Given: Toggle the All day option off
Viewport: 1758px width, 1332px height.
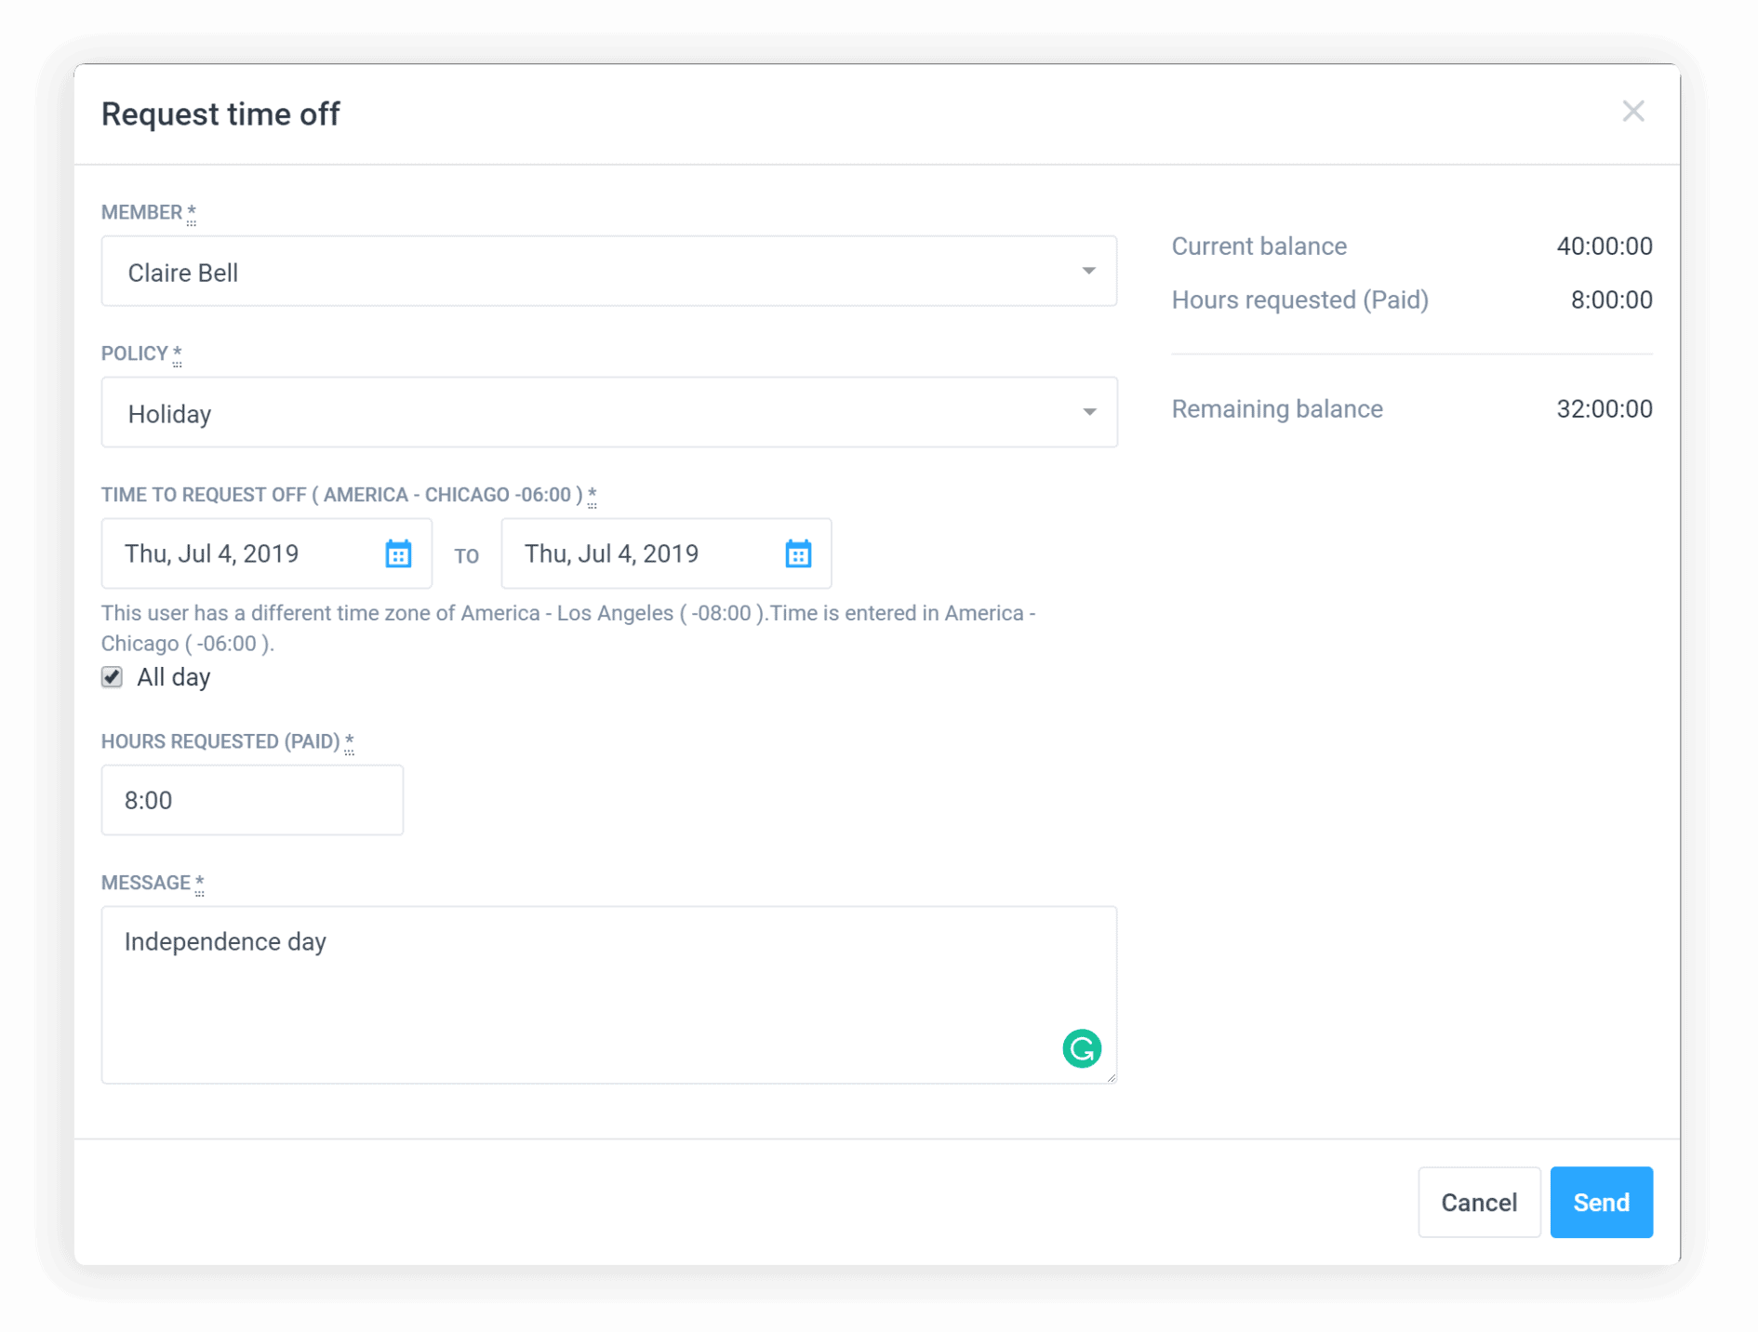Looking at the screenshot, I should pos(112,677).
